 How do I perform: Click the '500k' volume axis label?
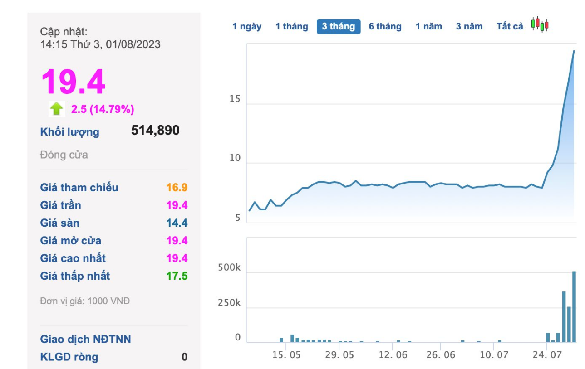[229, 268]
